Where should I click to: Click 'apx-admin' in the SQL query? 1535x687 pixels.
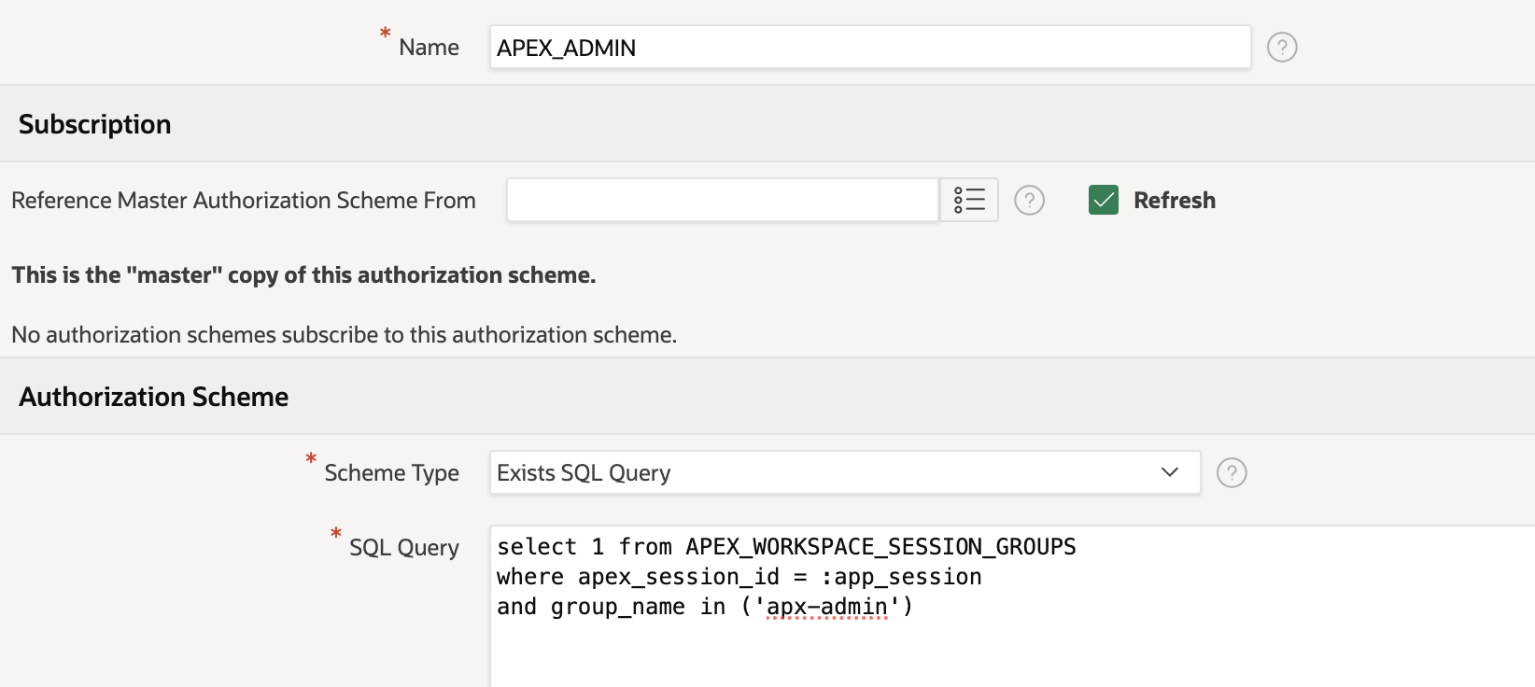tap(827, 607)
